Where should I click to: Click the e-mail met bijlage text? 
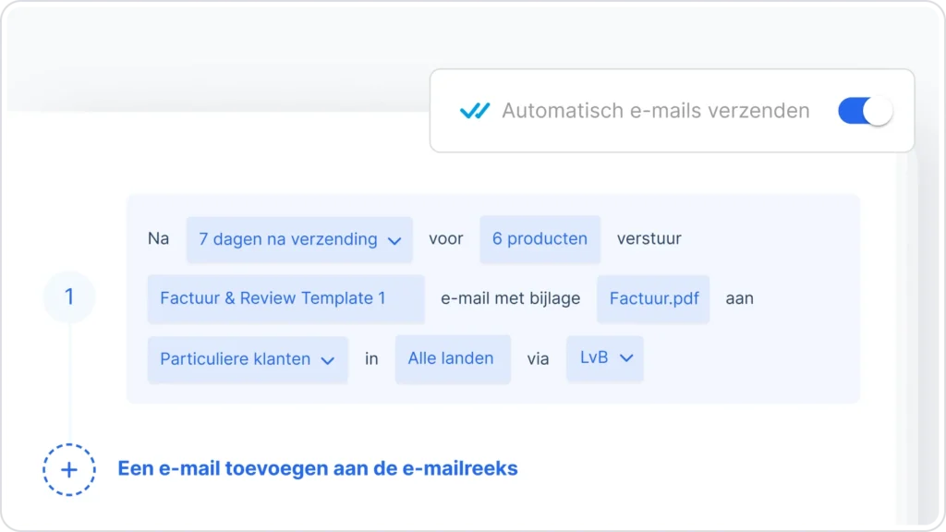[x=510, y=298]
